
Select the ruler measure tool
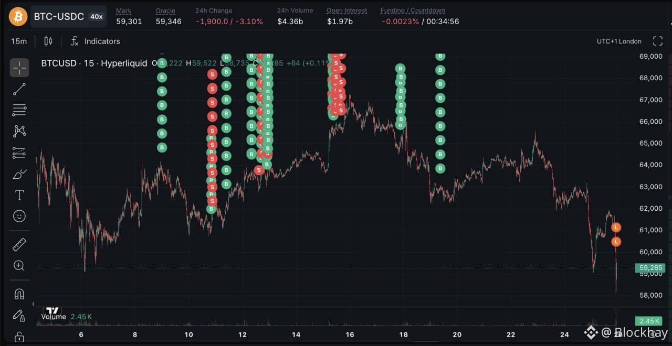click(19, 244)
